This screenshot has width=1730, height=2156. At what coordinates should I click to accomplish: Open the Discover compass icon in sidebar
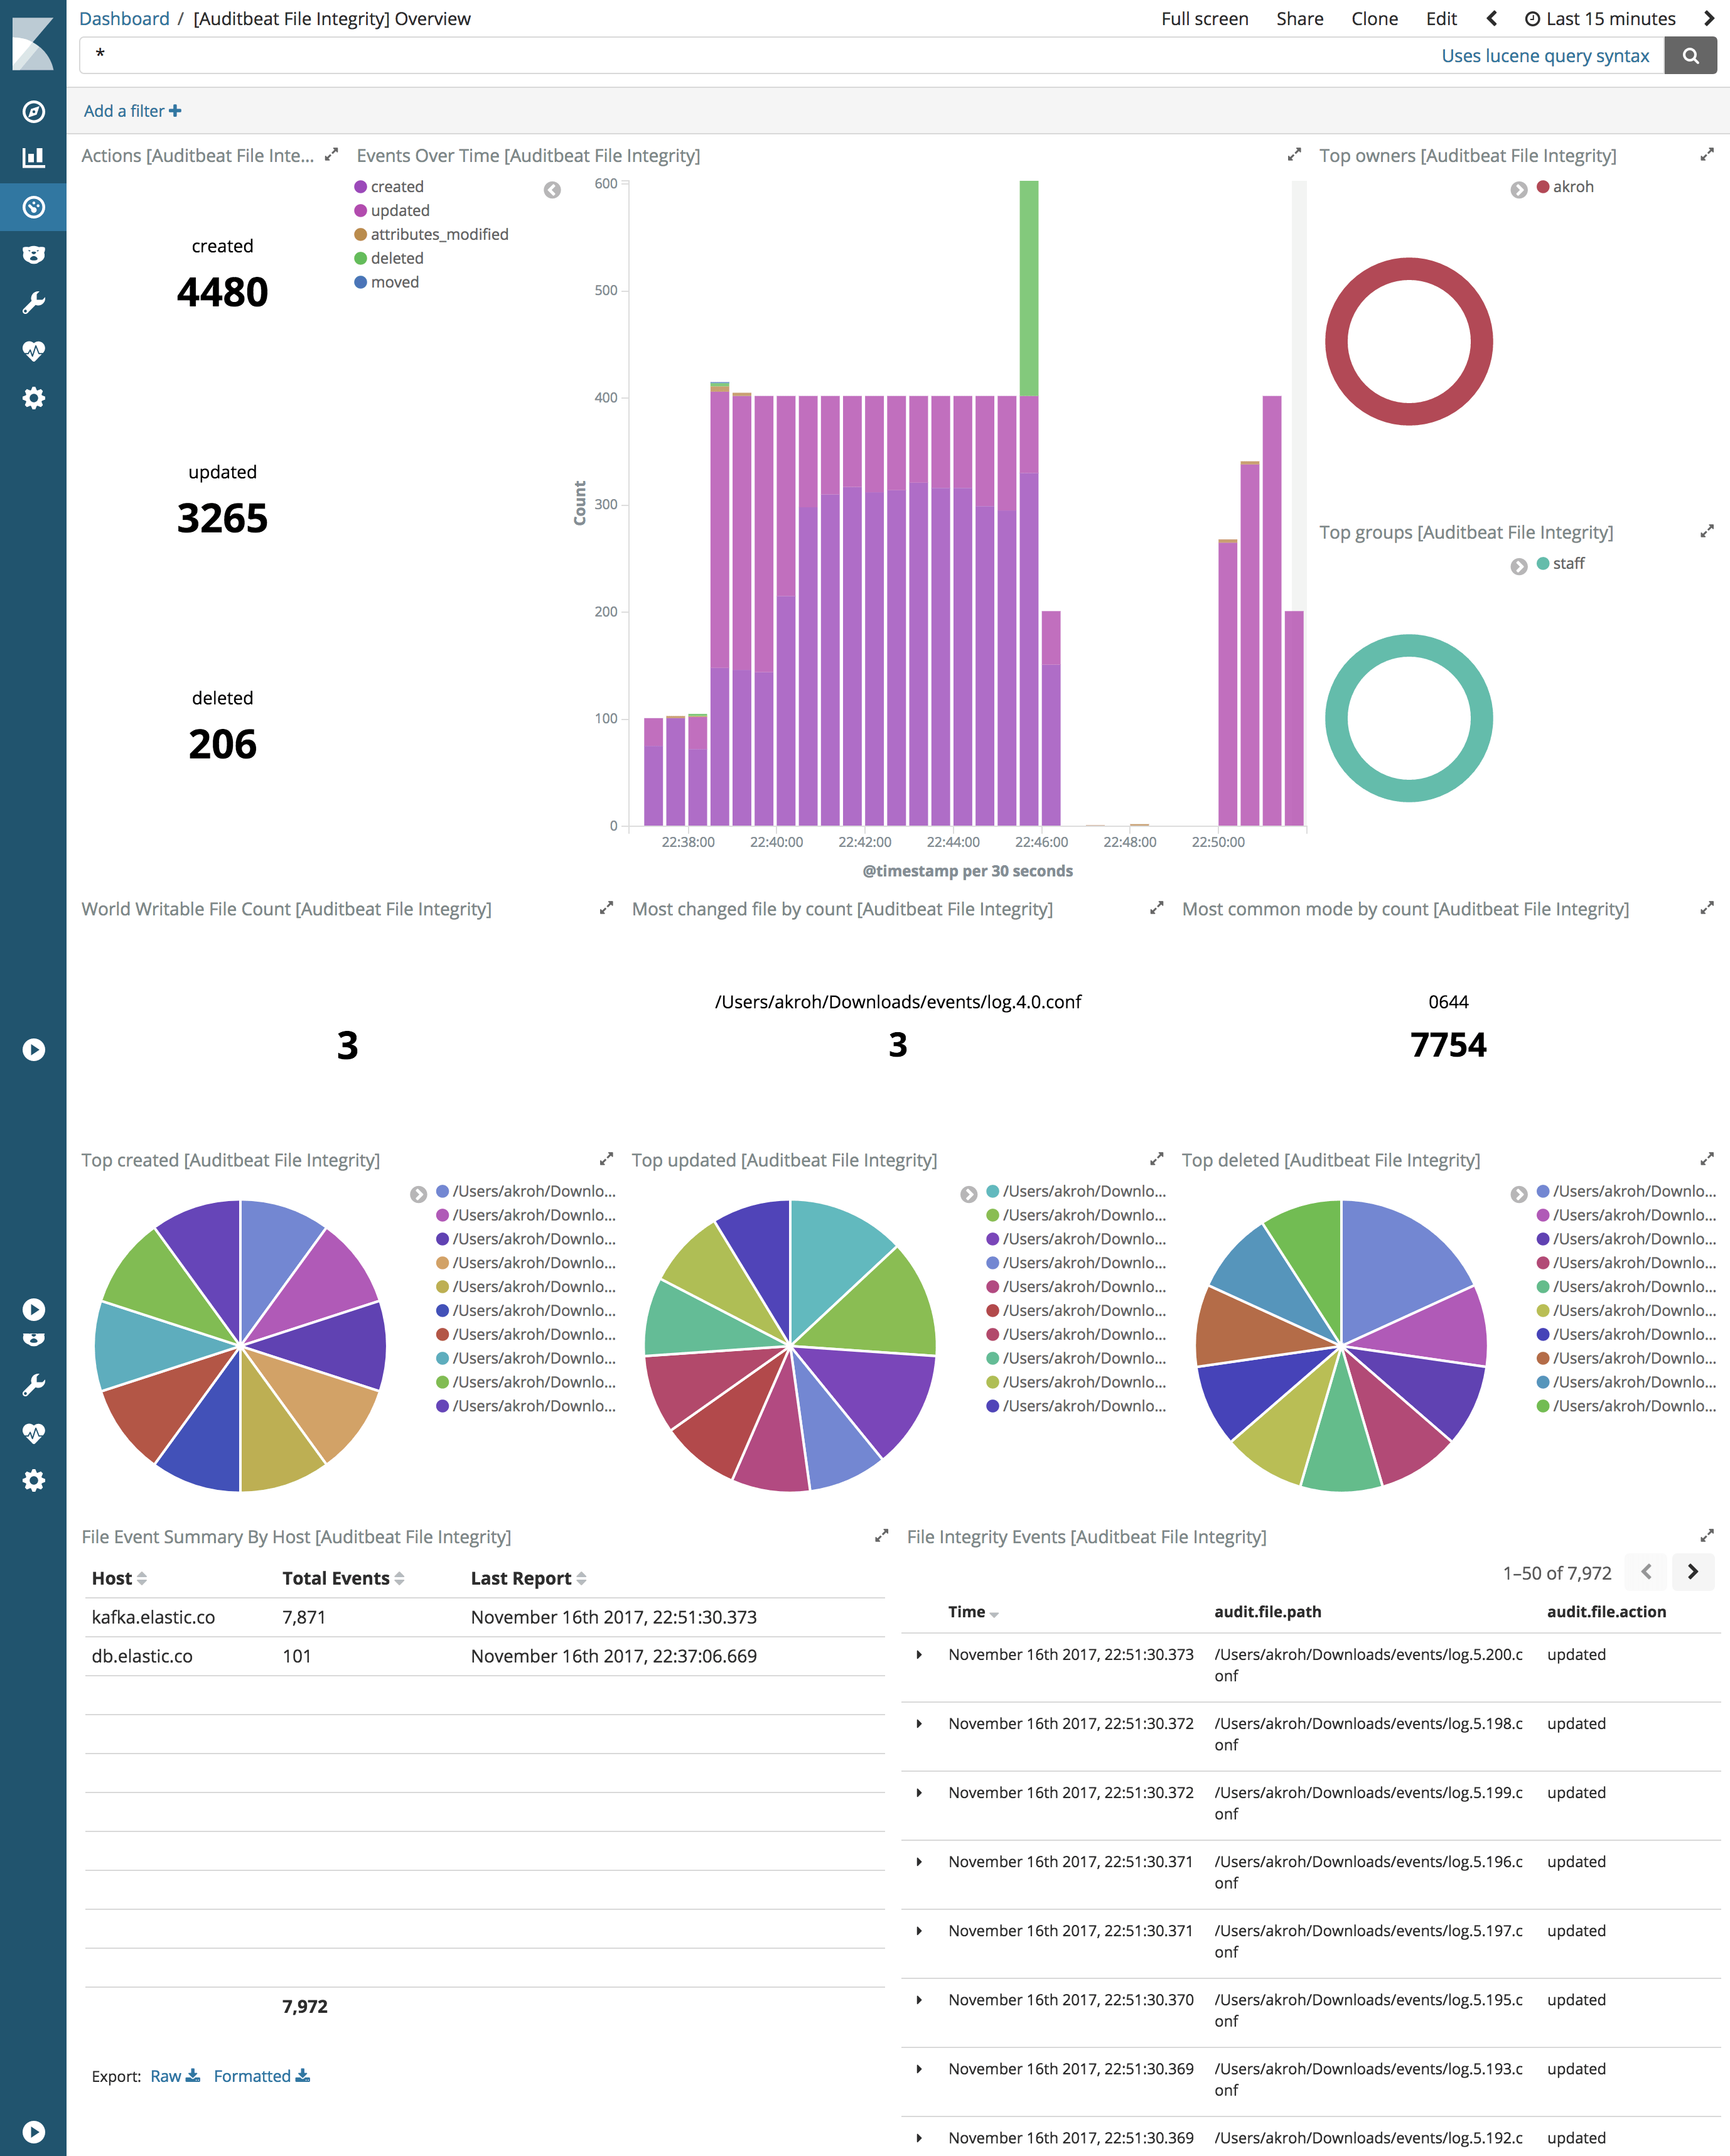pos(34,112)
